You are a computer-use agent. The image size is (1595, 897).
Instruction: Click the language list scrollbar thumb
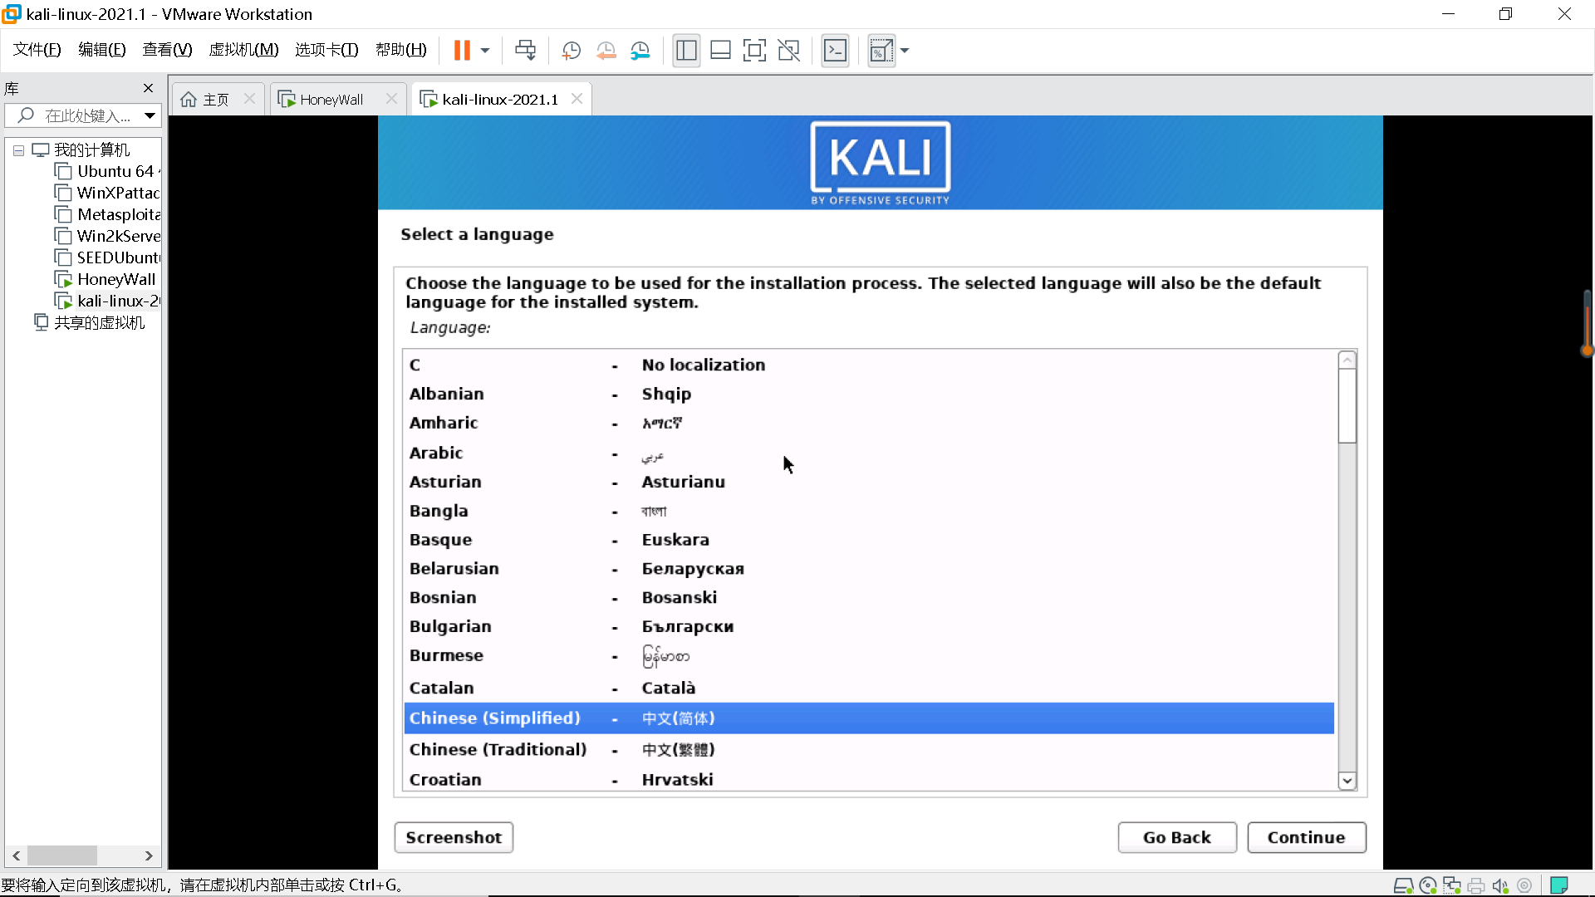tap(1347, 405)
